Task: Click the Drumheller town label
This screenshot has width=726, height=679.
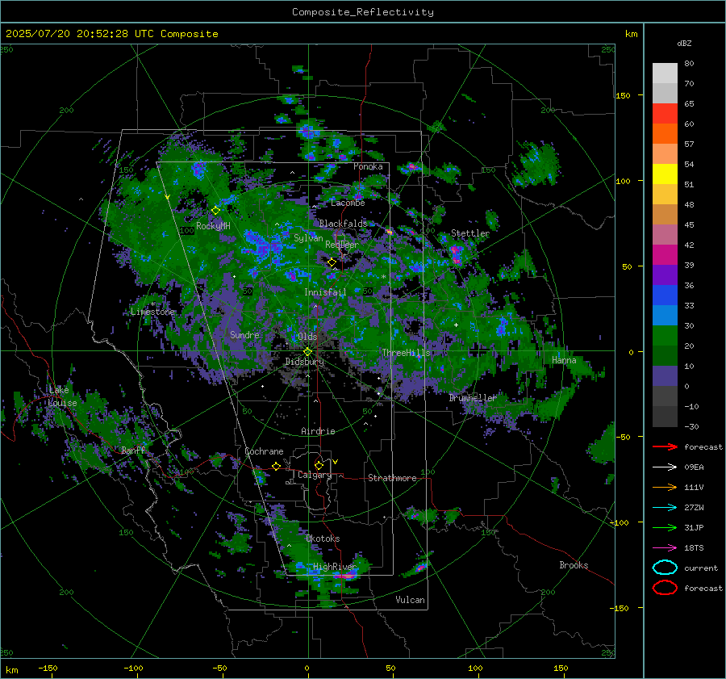Action: [x=473, y=398]
